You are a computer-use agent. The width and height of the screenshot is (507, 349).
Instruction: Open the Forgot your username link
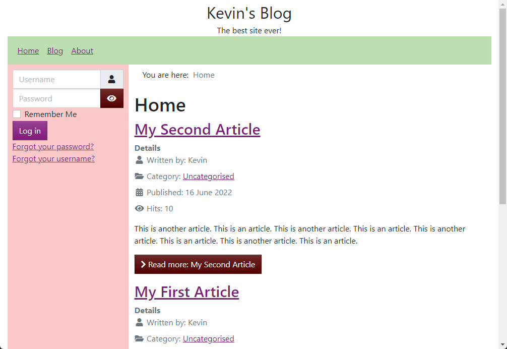tap(54, 159)
